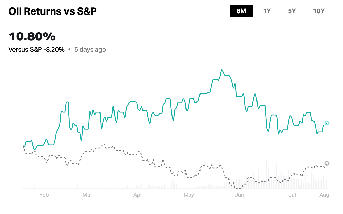Click the highest peak of the oil line
The image size is (343, 214).
click(x=222, y=70)
